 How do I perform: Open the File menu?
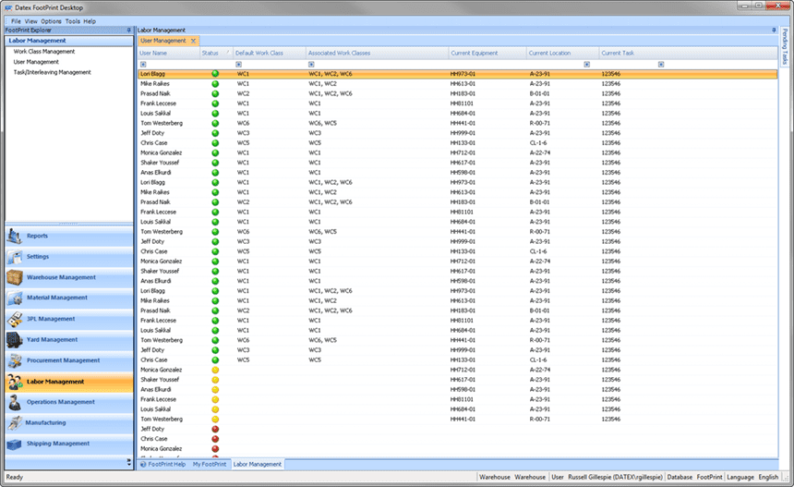pos(17,21)
